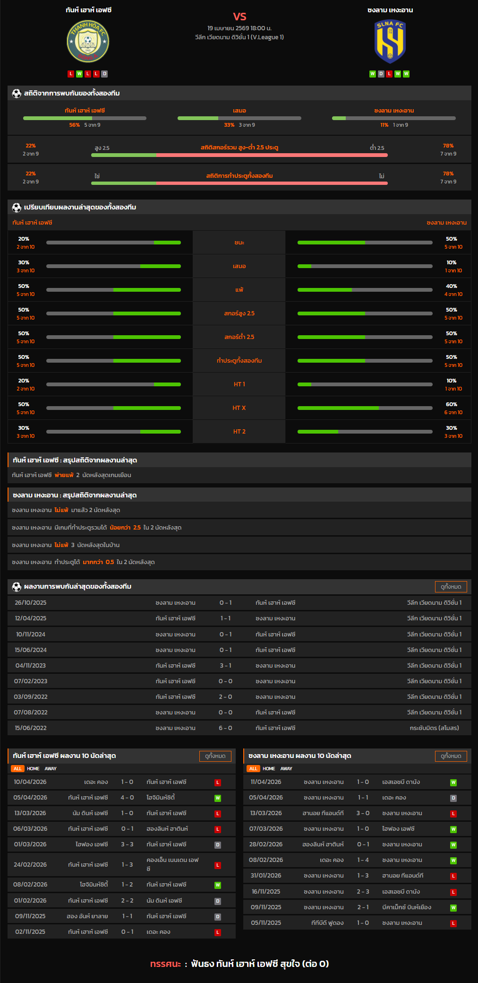Click D result badge on SLNA 05/04/2026 match row
478x983 pixels.
[x=453, y=798]
